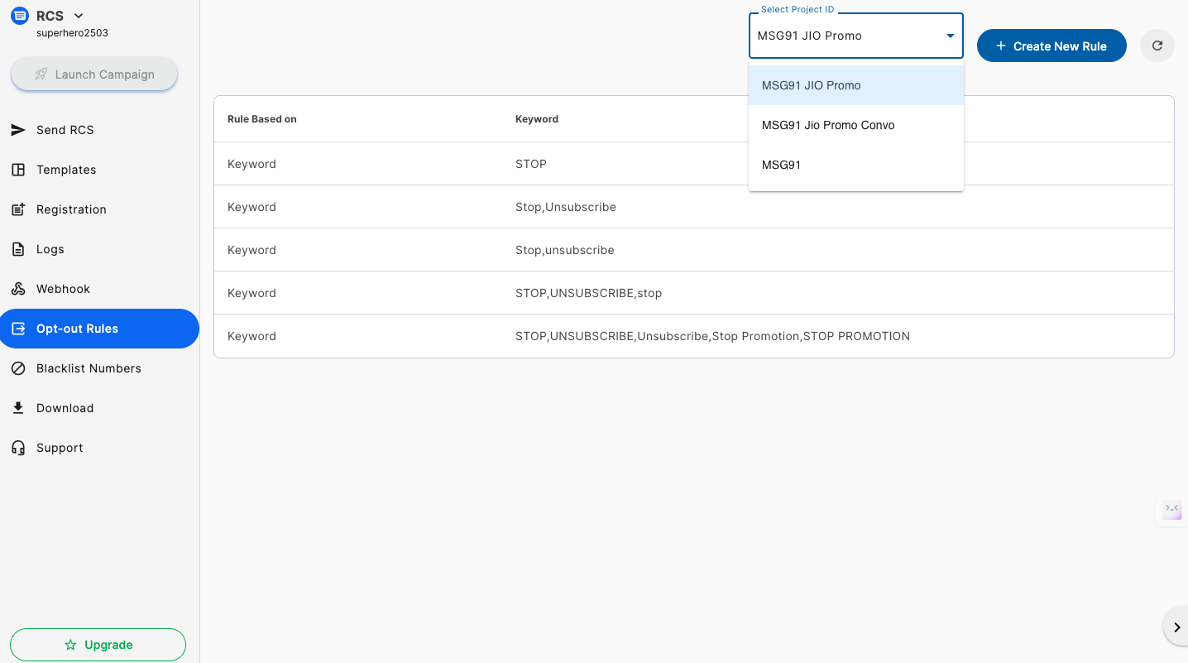Open the Support page
The width and height of the screenshot is (1188, 663).
[x=99, y=448]
